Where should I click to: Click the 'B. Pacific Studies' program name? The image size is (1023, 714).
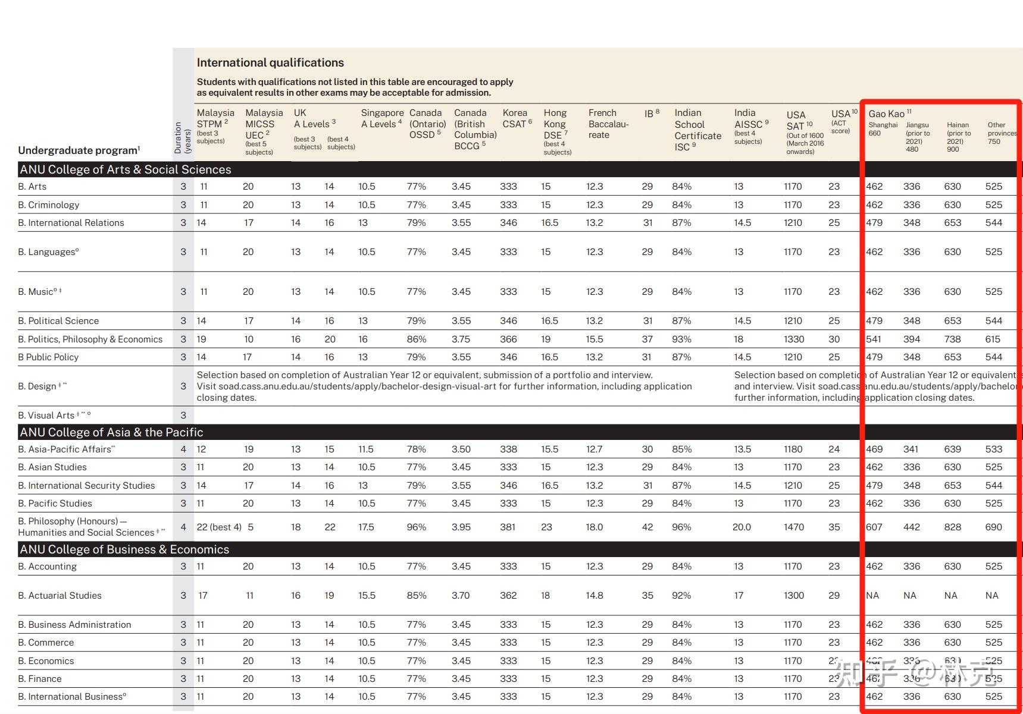point(55,503)
